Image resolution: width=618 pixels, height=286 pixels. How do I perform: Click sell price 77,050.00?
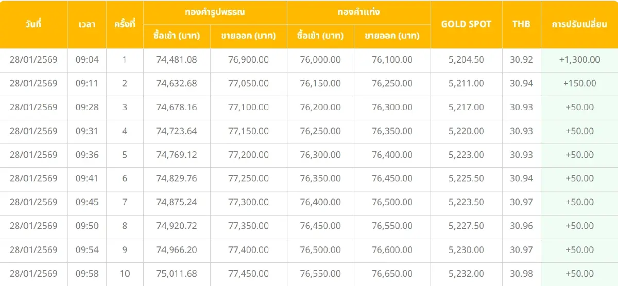(248, 83)
